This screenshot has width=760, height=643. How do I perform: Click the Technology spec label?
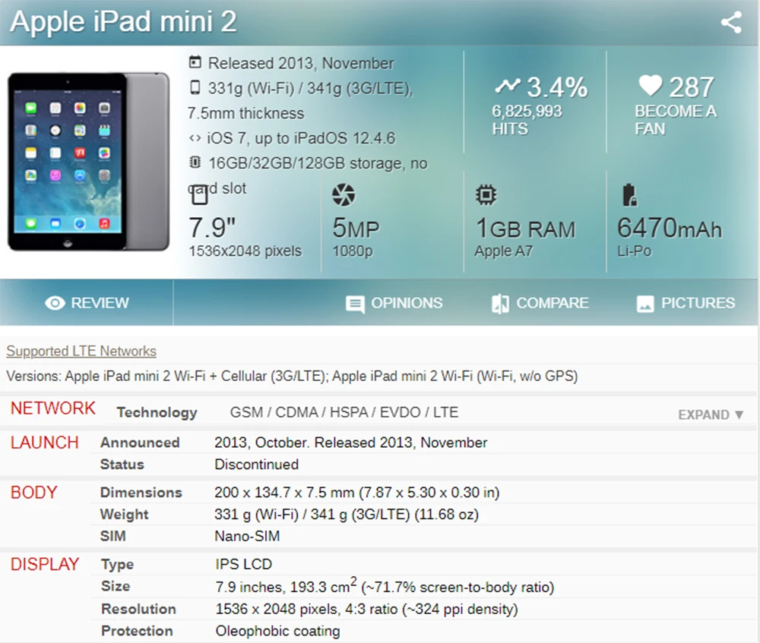(x=157, y=412)
